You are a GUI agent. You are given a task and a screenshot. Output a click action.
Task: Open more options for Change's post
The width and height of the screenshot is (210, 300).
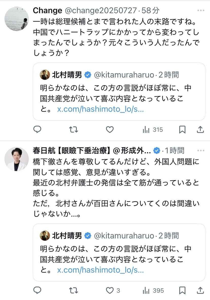coord(200,10)
